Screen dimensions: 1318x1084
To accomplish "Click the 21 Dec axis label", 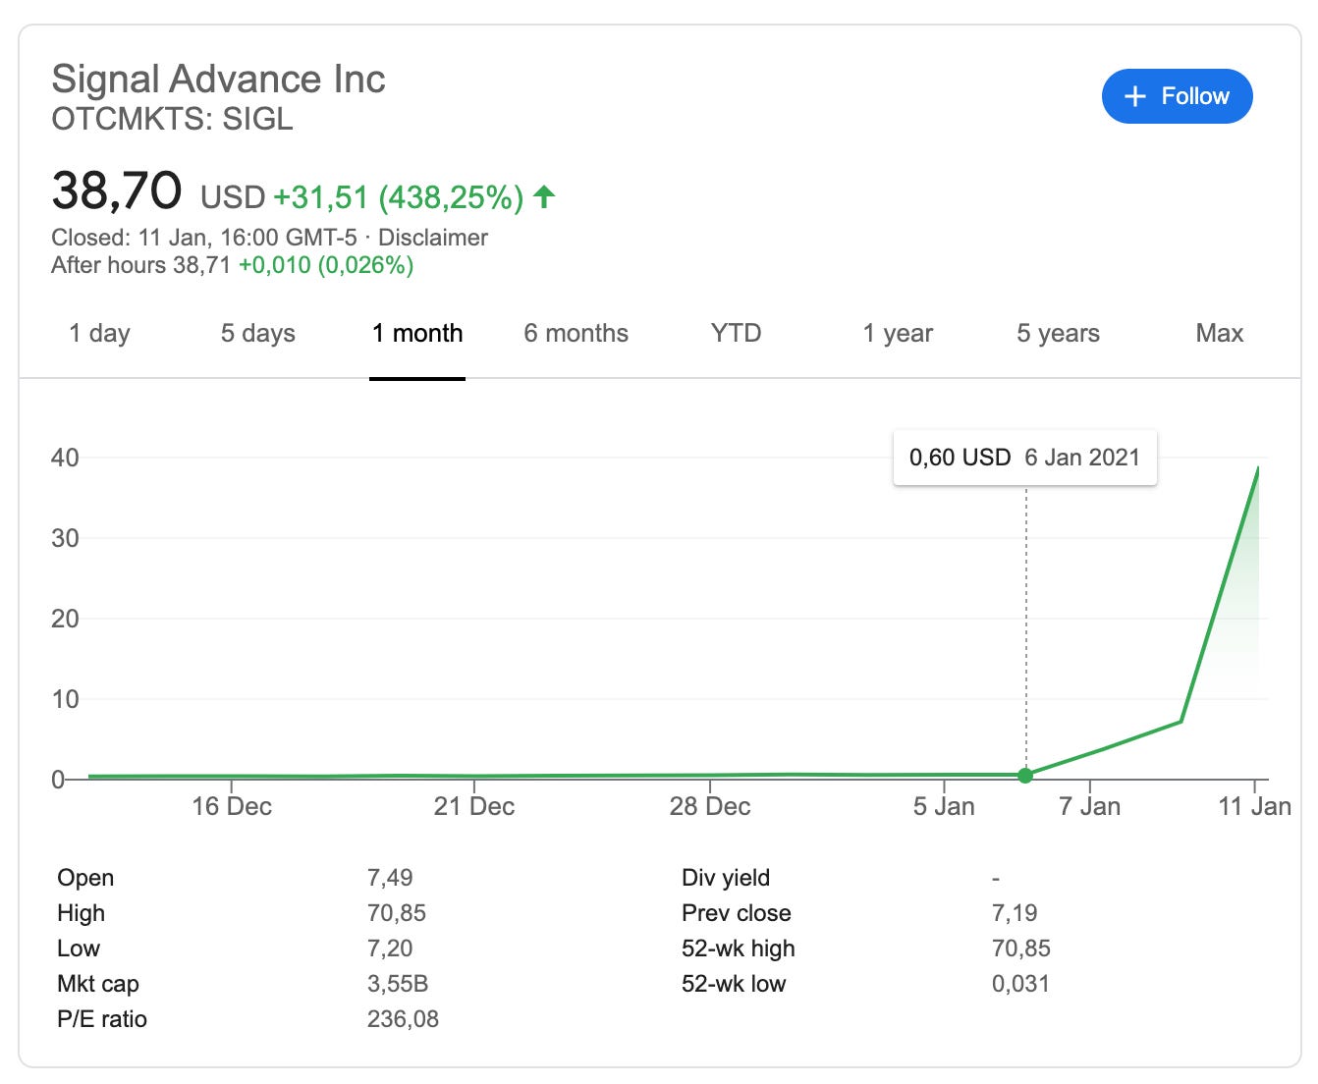I will pos(474,806).
